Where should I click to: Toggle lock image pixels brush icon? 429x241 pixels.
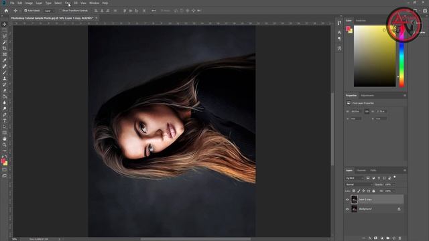pos(359,191)
